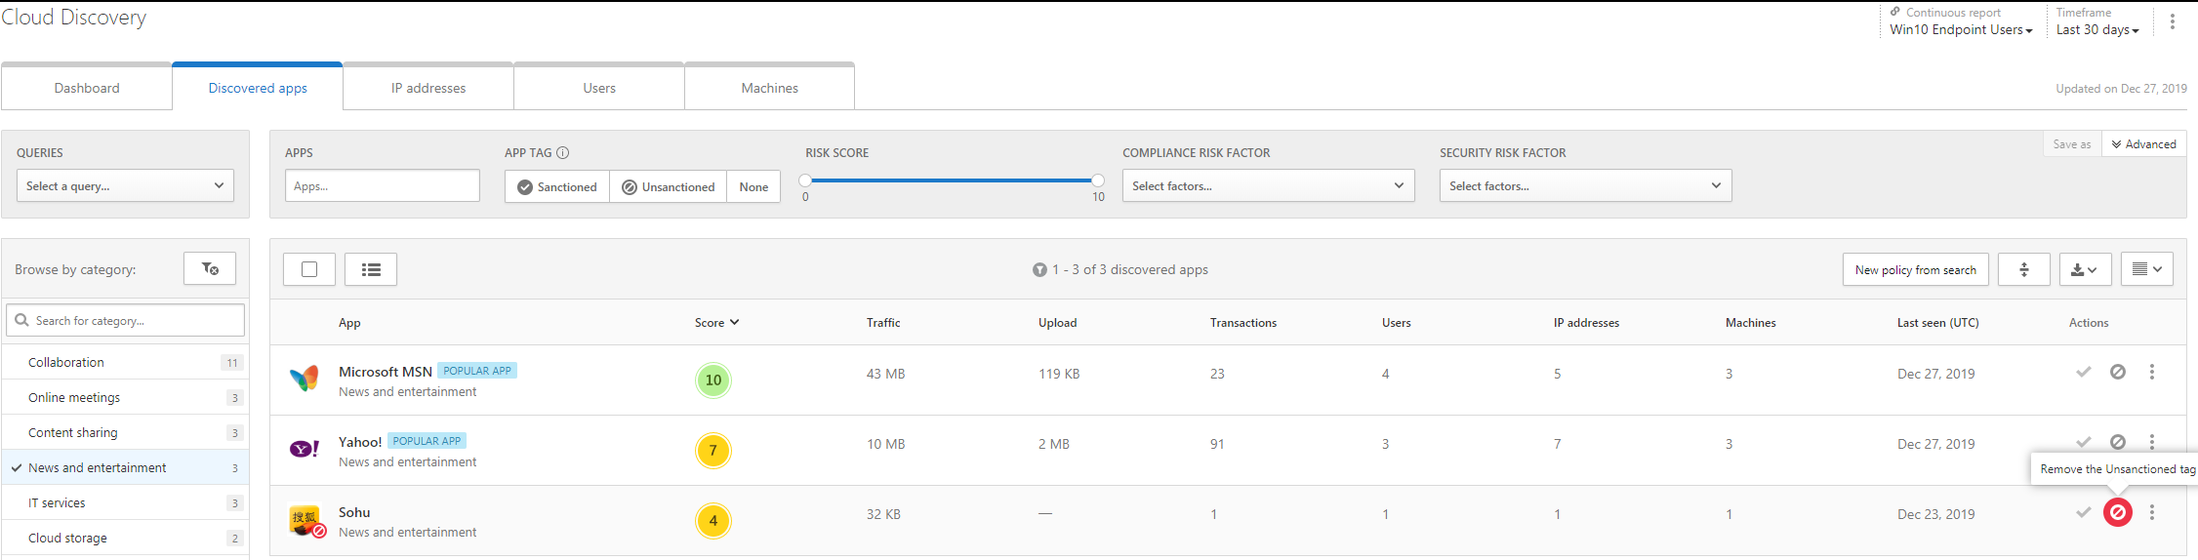Click the risk score maximum slider handle
The width and height of the screenshot is (2198, 560).
pos(1098,180)
